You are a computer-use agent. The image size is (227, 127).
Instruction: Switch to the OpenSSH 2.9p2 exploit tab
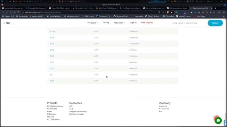[x=59, y=8]
